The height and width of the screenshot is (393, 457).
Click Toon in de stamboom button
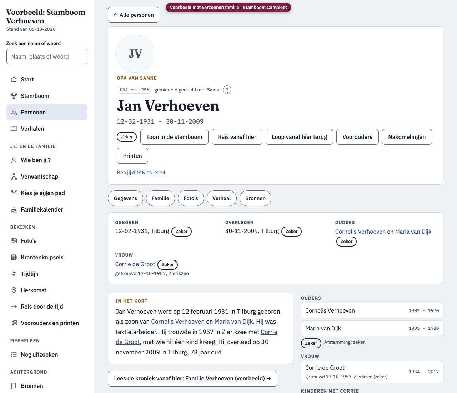pos(174,137)
